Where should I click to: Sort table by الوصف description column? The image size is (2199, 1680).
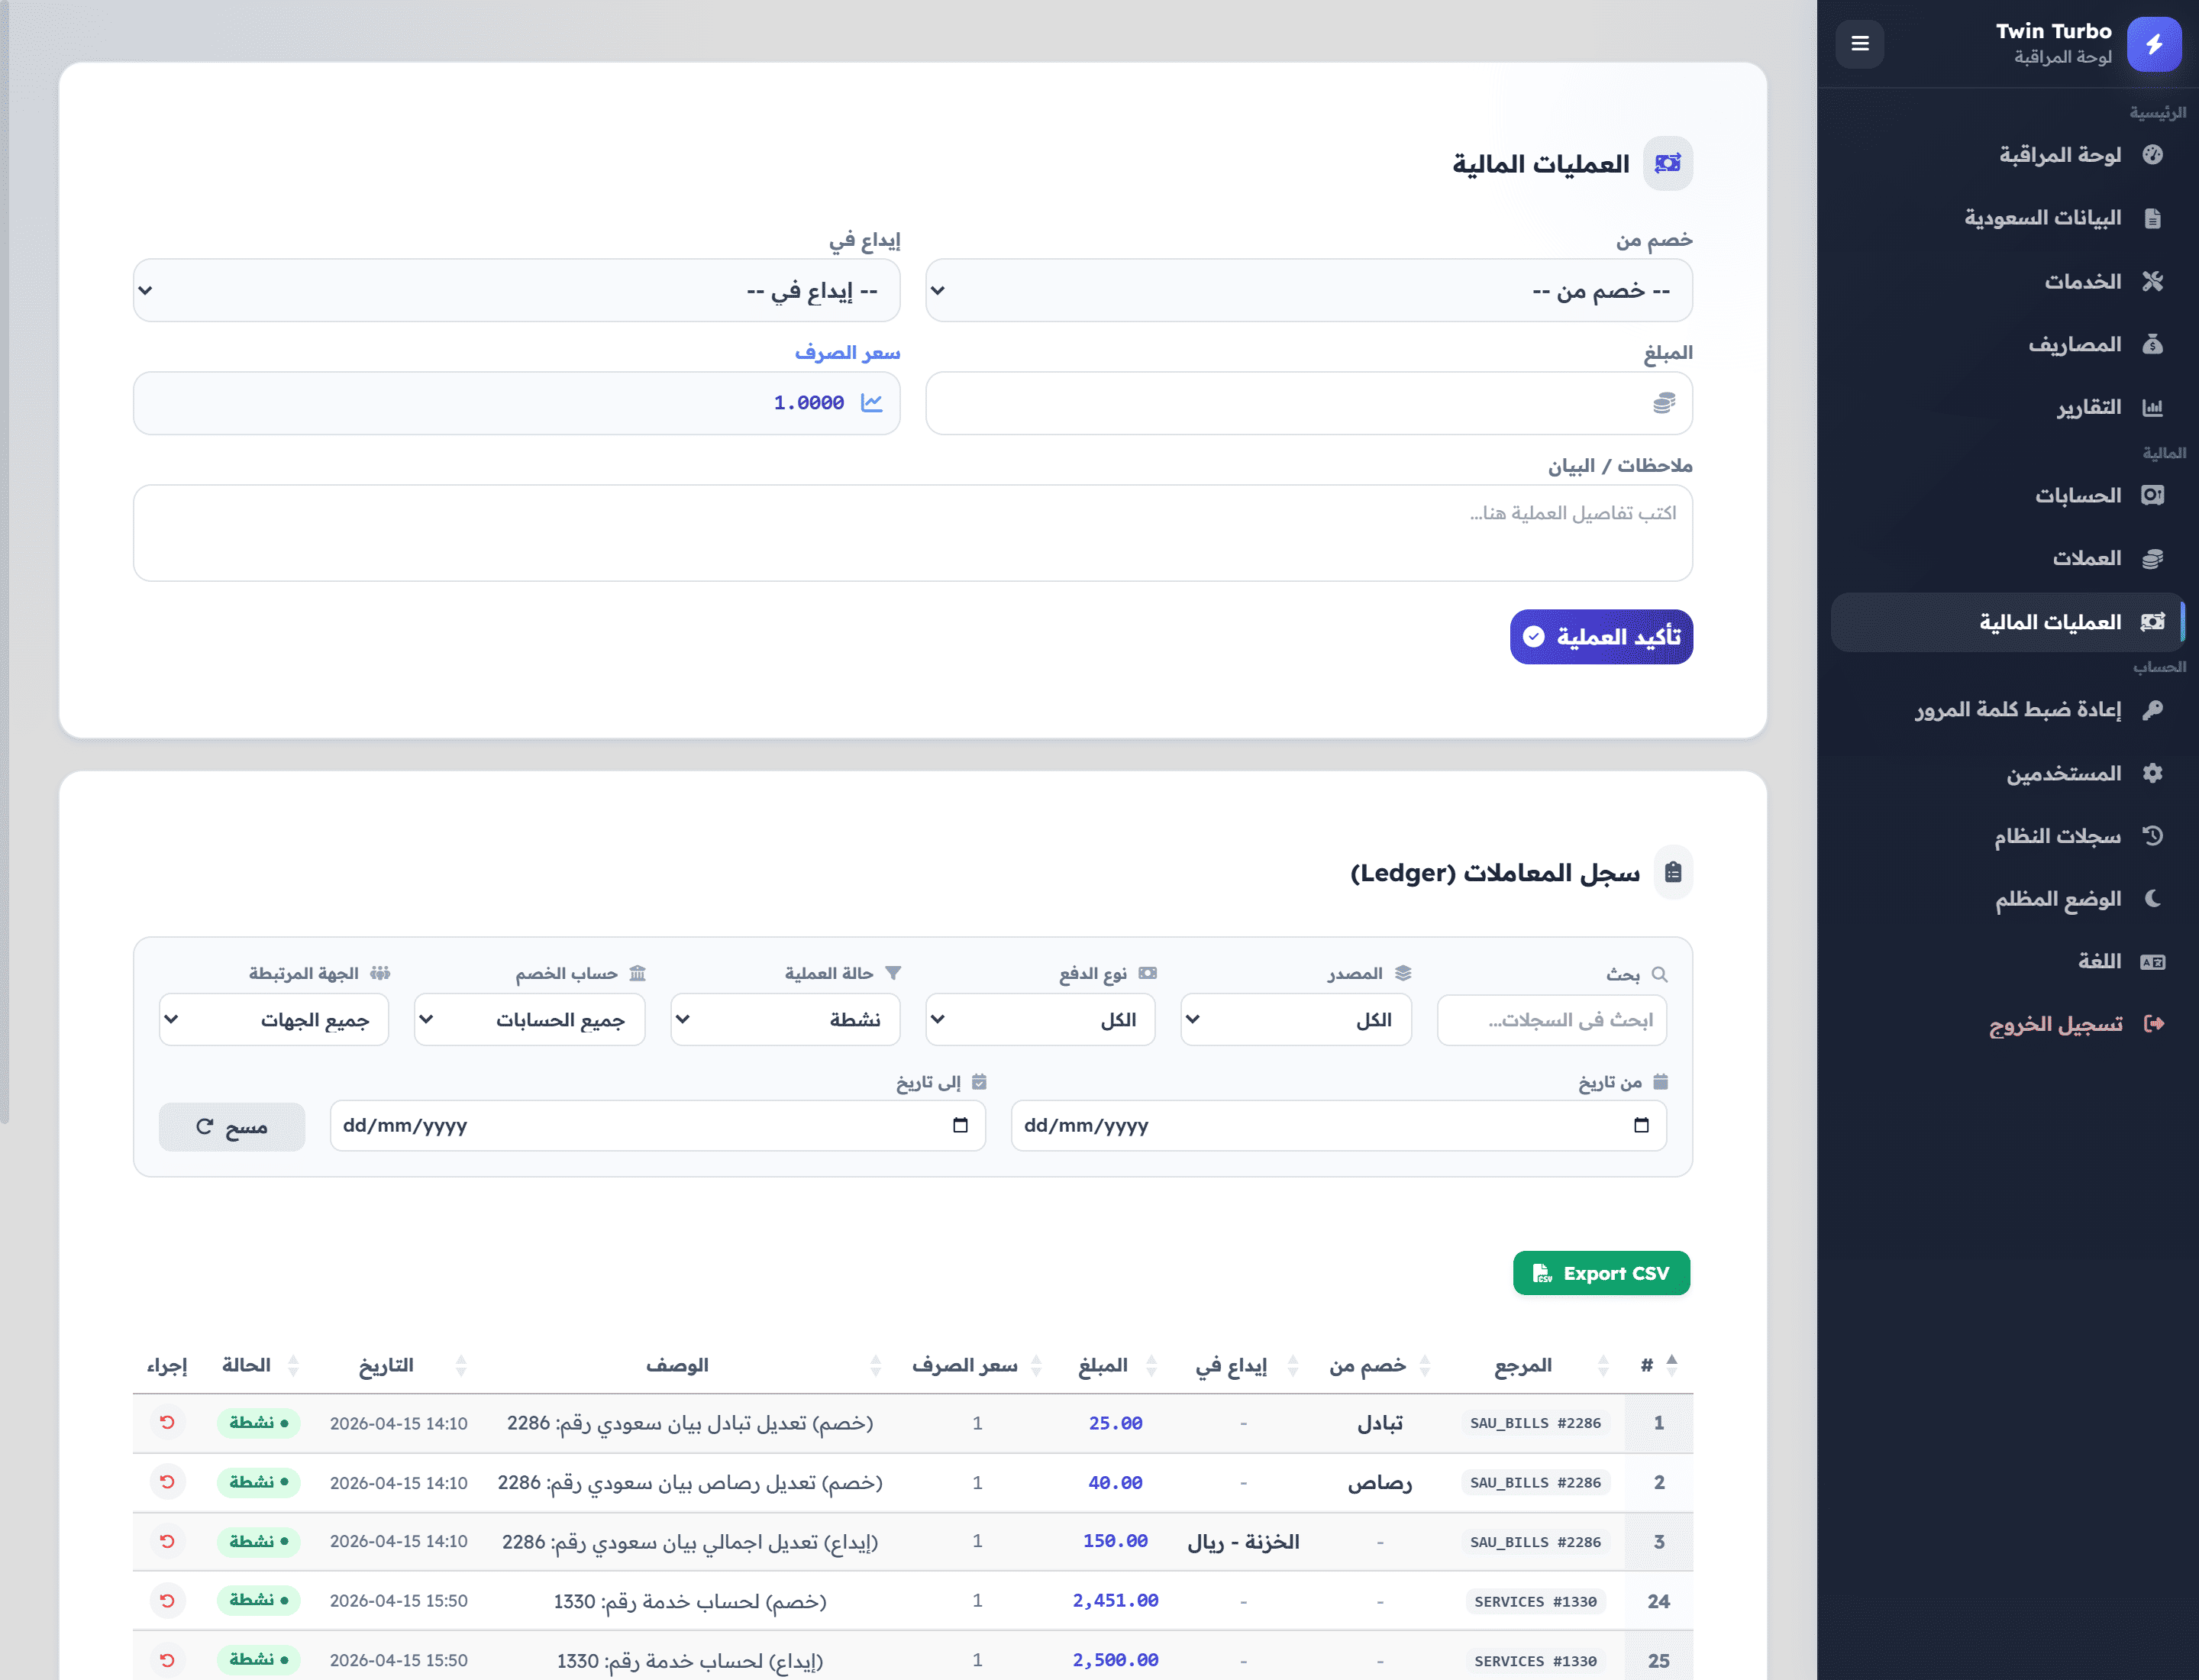[x=689, y=1366]
